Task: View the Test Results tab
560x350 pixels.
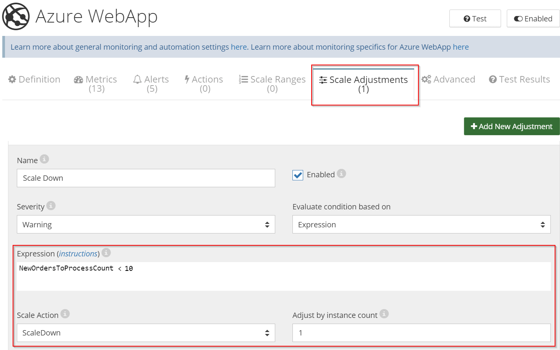Action: tap(519, 79)
